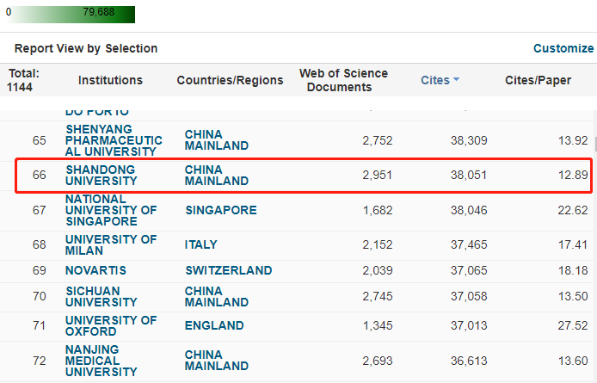Click Singapore country link

[220, 210]
